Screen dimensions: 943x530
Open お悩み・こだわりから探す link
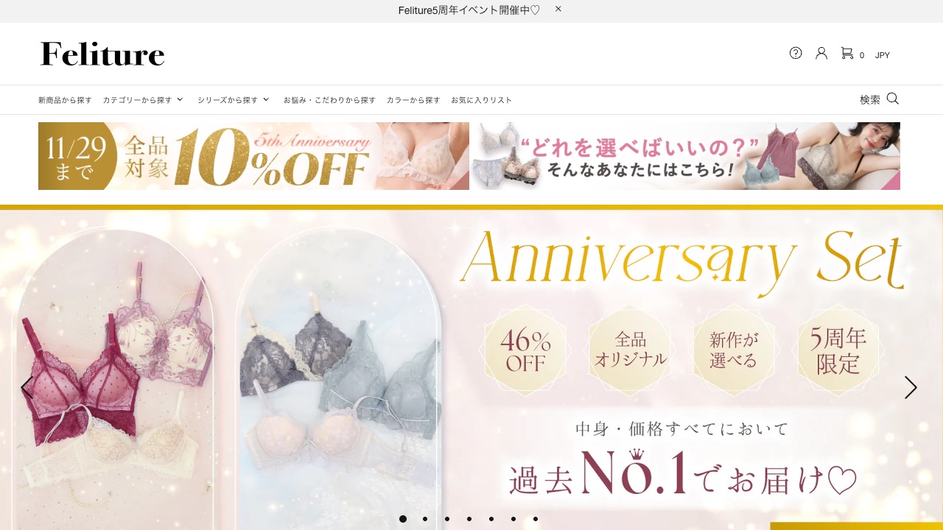[329, 100]
